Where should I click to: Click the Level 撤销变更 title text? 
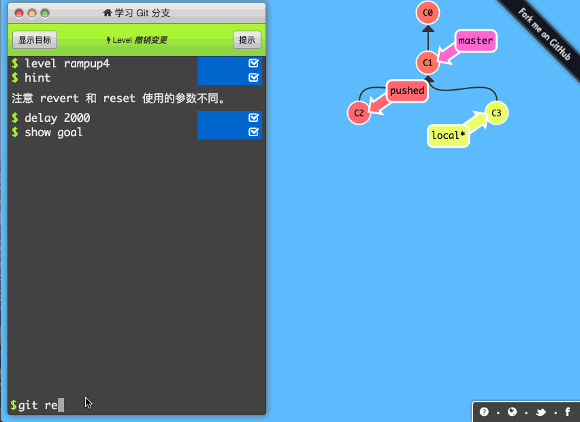pos(140,40)
